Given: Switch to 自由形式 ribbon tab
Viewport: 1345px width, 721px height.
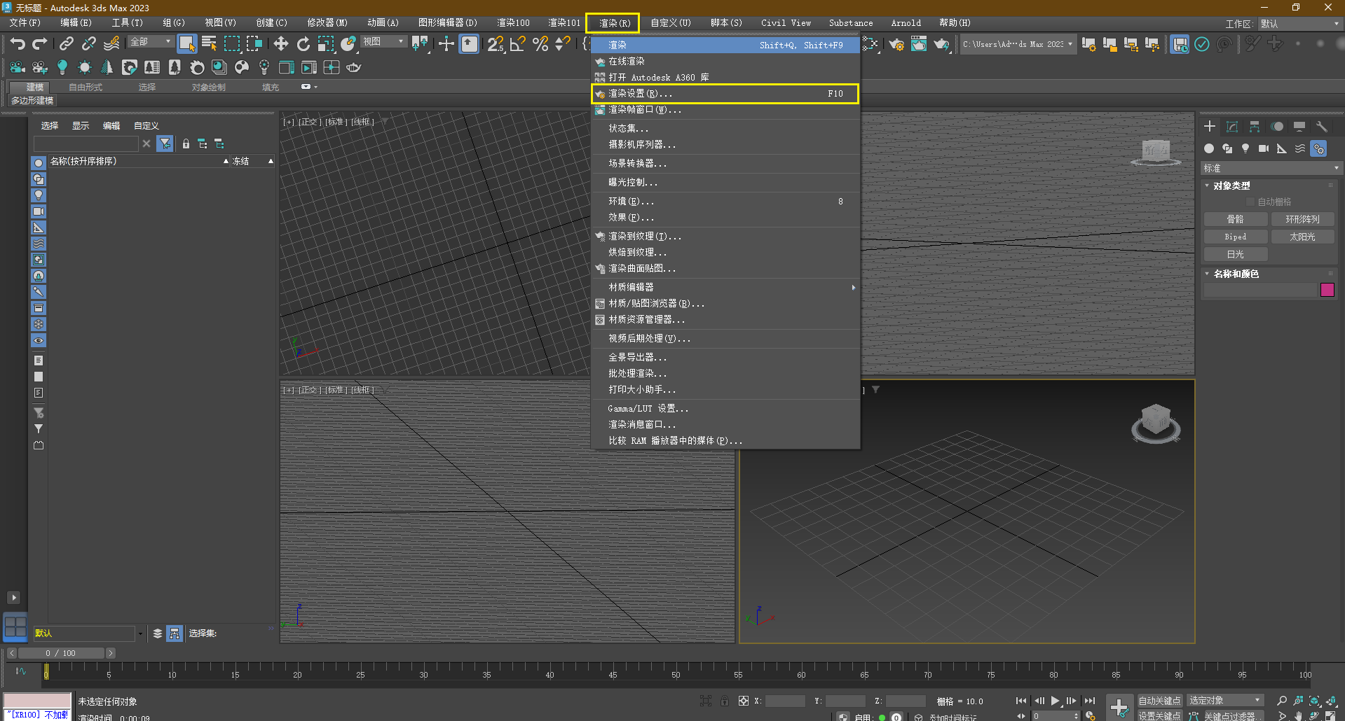Looking at the screenshot, I should pyautogui.click(x=86, y=87).
